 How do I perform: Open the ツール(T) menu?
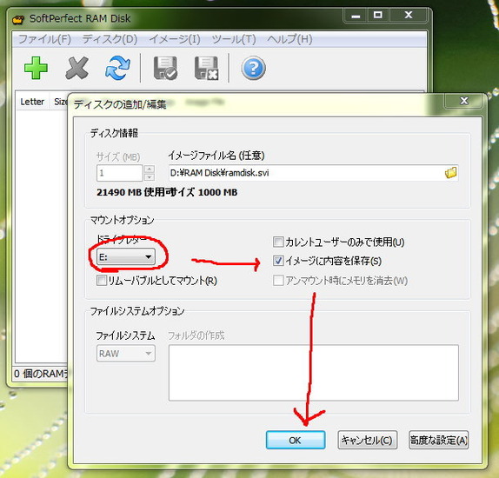234,39
